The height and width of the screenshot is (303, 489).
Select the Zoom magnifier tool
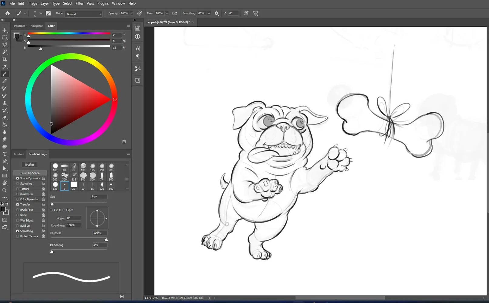point(5,190)
